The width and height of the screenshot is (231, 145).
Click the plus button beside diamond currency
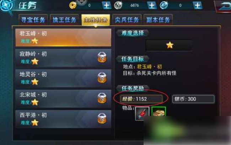pyautogui.click(x=197, y=5)
